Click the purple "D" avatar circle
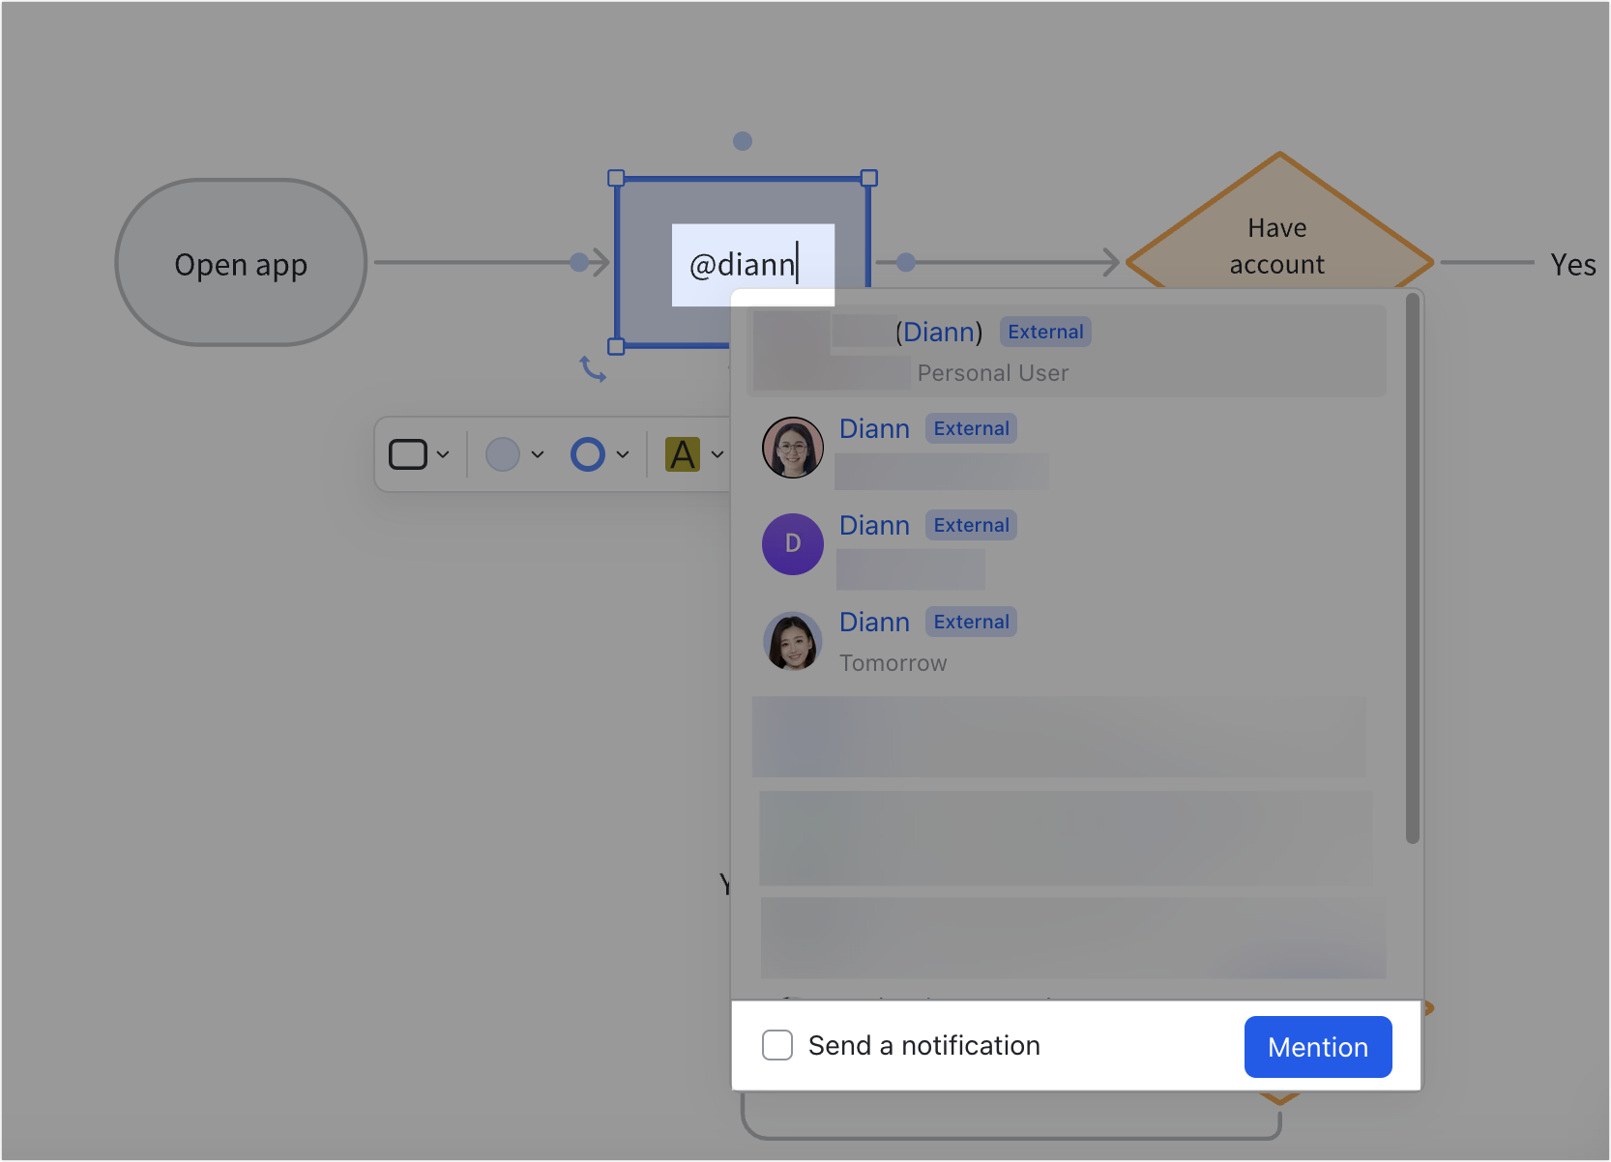The image size is (1611, 1162). pos(792,544)
